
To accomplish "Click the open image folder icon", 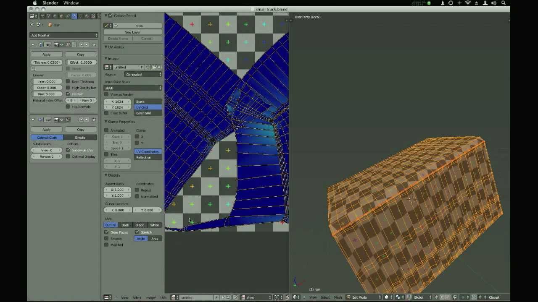I will coord(153,67).
